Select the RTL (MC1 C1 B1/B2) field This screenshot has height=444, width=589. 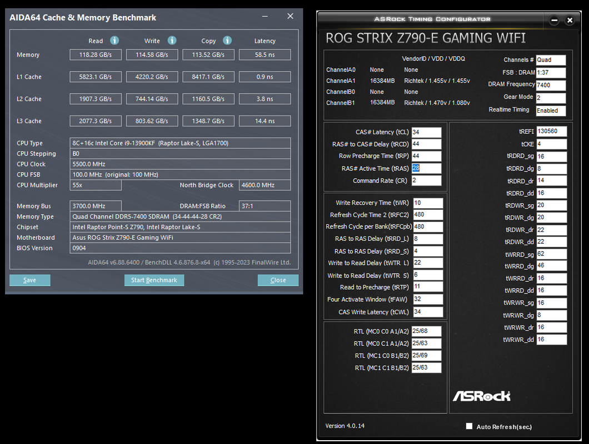coord(426,368)
